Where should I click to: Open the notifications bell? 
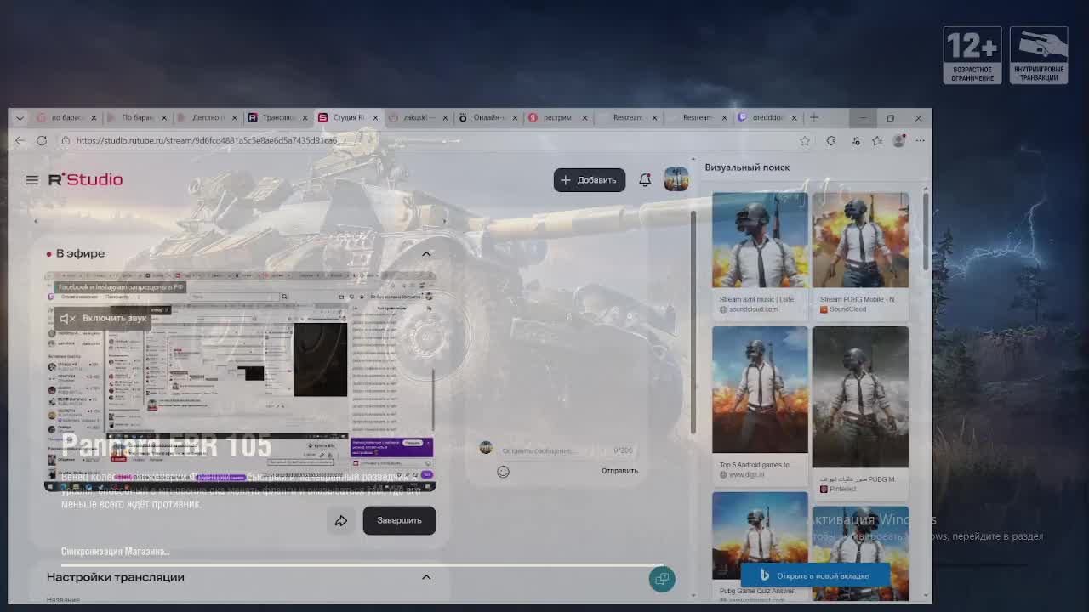pos(645,179)
